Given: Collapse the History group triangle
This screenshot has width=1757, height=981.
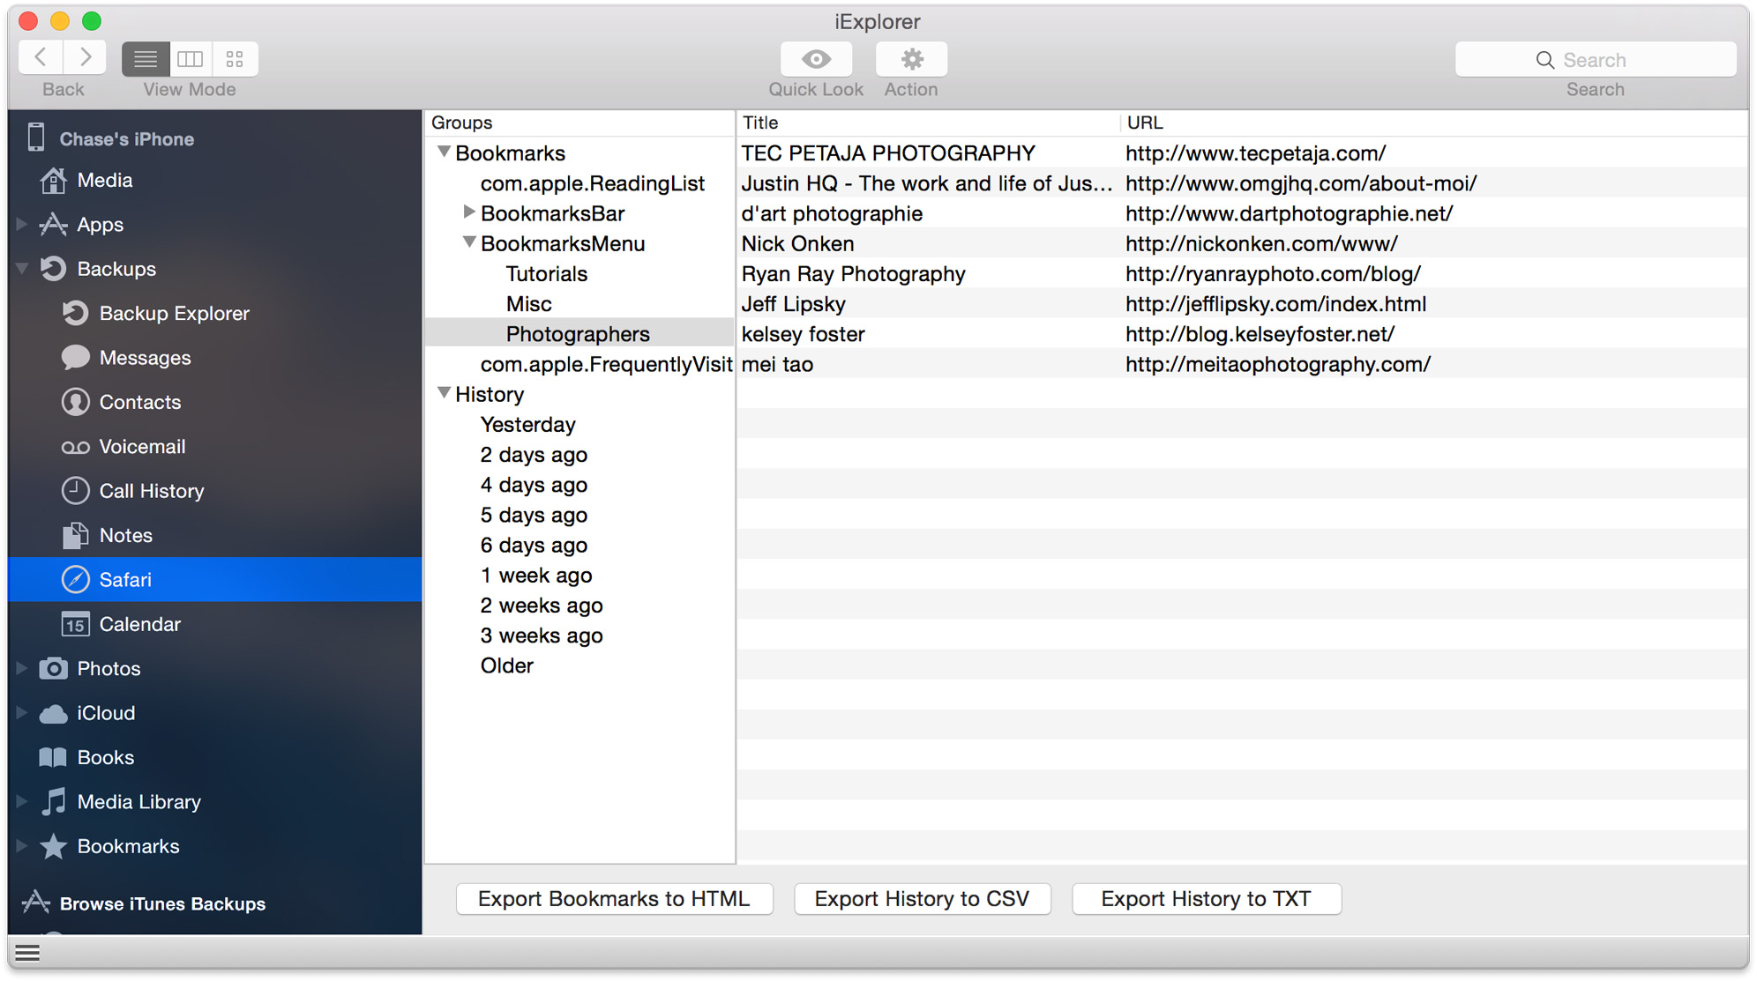Looking at the screenshot, I should click(x=445, y=393).
